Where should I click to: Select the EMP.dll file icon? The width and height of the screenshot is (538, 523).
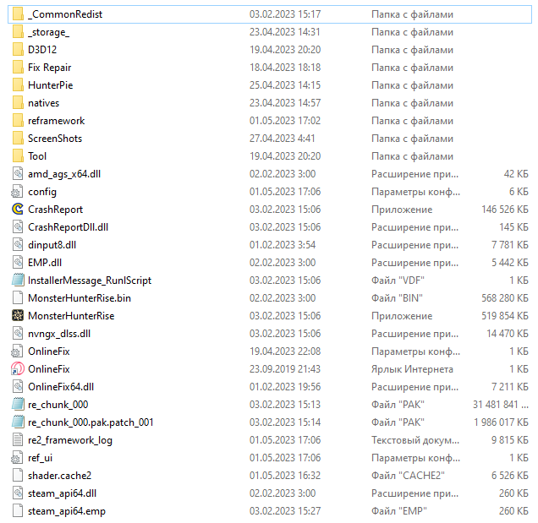point(18,263)
